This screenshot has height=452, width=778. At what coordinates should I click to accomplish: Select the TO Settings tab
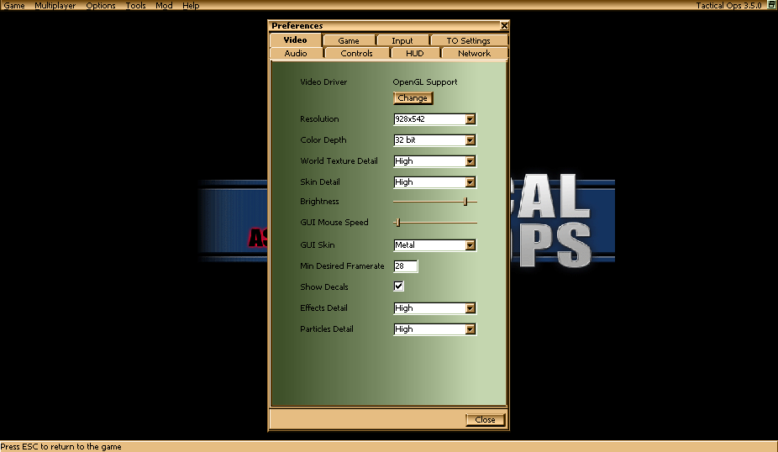[x=468, y=40]
